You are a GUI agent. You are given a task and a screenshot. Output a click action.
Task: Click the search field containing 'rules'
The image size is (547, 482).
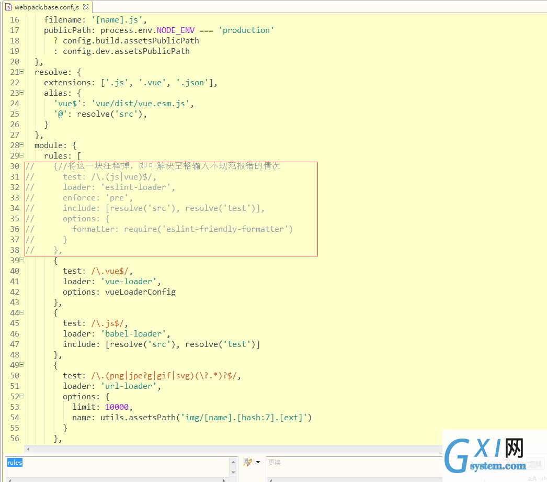point(117,467)
